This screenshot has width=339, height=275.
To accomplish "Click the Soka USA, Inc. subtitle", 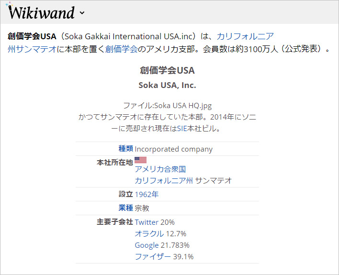I will [x=167, y=85].
